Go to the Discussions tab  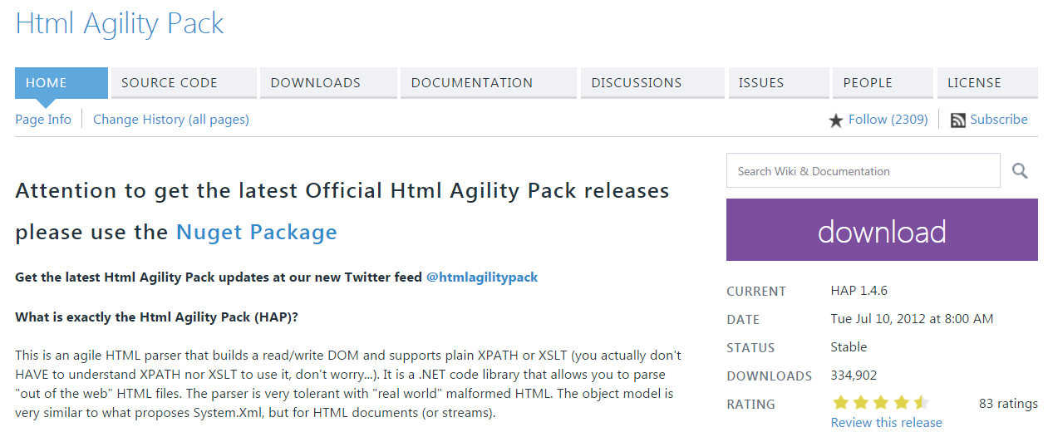(652, 83)
